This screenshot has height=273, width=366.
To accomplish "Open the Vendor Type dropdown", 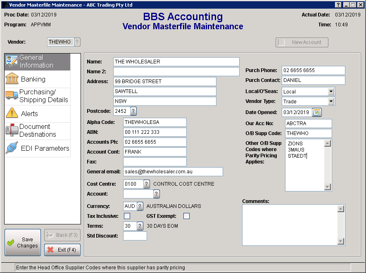I will pos(331,101).
